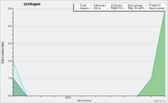Click the 1.0 y-axis value
The width and height of the screenshot is (168, 103).
click(x=10, y=79)
